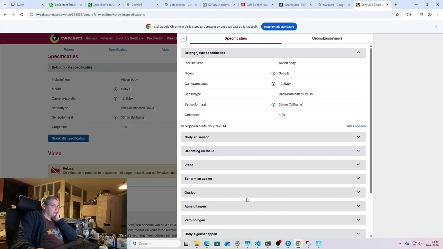This screenshot has height=249, width=443.
Task: Expand the Video specifications section
Action: pyautogui.click(x=273, y=165)
